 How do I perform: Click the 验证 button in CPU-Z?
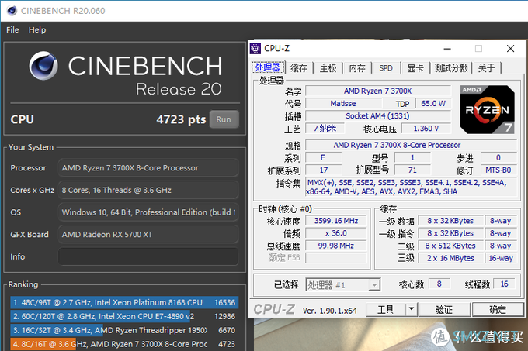tap(444, 309)
